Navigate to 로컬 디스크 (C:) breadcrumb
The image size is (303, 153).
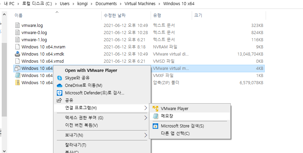pos(37,4)
